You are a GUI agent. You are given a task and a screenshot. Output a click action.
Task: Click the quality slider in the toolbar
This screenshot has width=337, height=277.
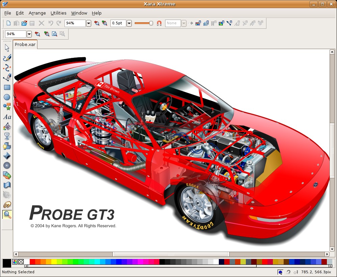144,23
